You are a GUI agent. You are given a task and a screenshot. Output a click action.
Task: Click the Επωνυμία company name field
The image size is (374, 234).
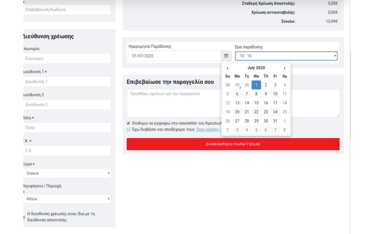click(66, 58)
